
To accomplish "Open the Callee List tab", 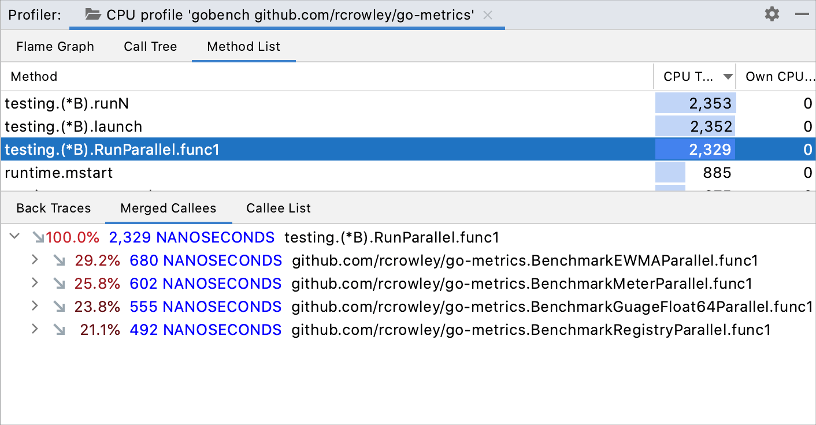I will (x=278, y=208).
